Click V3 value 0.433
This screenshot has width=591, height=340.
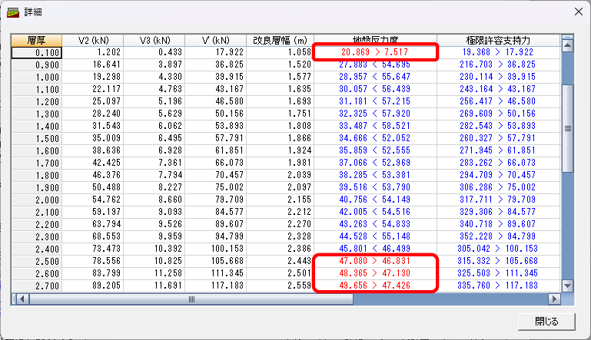click(x=154, y=52)
